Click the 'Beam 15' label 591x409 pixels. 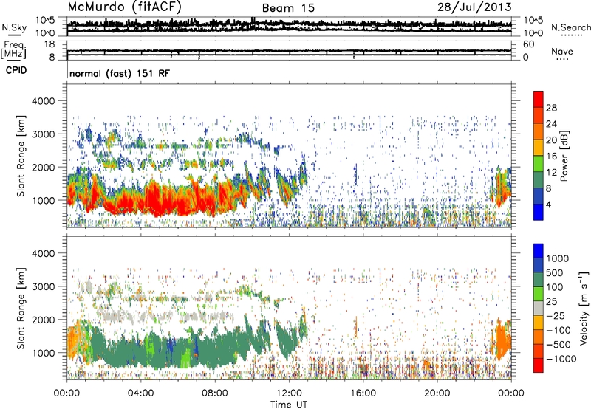click(x=288, y=8)
